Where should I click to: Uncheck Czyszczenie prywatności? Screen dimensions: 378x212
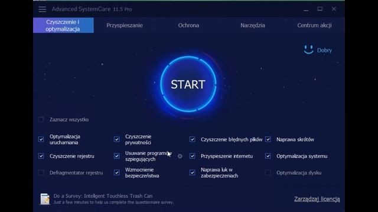point(117,139)
